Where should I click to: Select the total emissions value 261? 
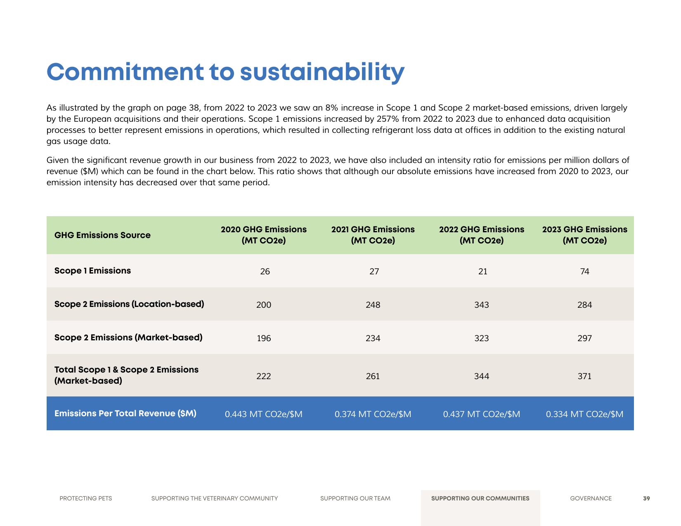373,376
